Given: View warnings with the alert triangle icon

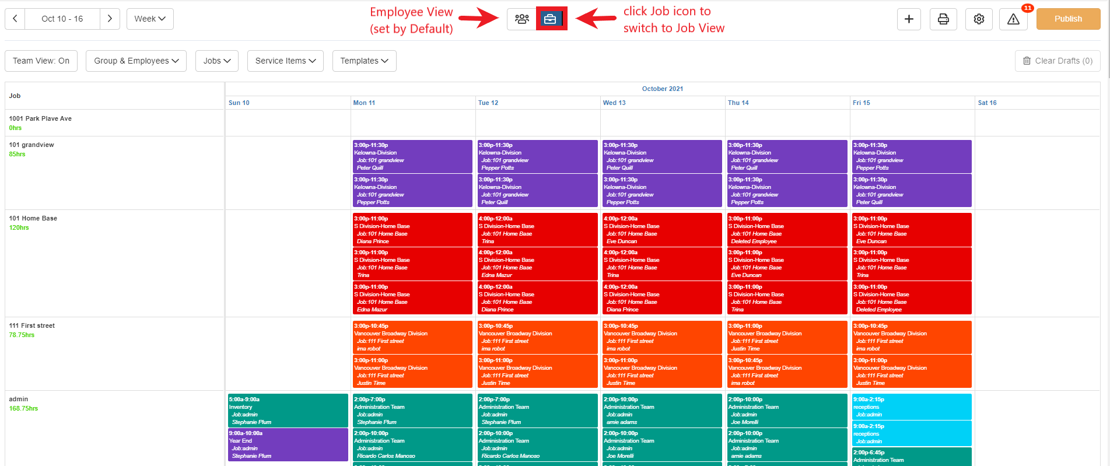Looking at the screenshot, I should [x=1013, y=19].
